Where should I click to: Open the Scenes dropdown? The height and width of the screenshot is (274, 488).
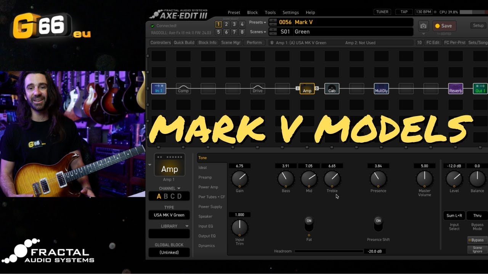coord(258,32)
